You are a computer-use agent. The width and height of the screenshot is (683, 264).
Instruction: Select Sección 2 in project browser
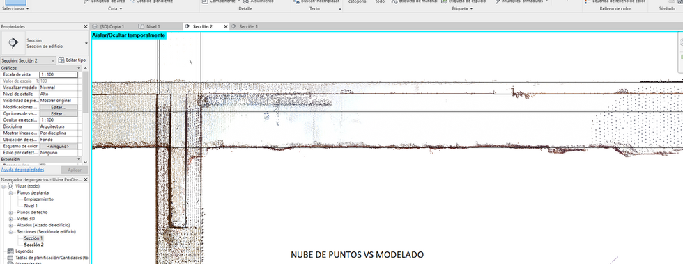click(x=33, y=245)
